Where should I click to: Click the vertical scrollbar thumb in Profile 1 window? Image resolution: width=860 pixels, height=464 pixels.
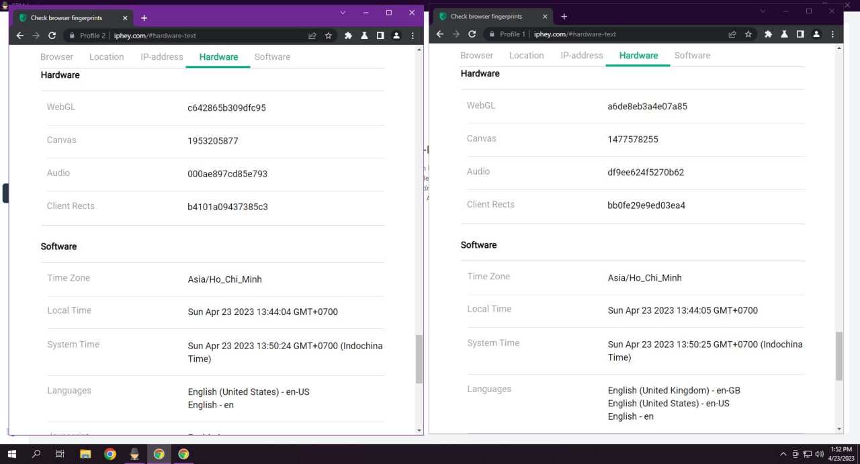tap(838, 356)
